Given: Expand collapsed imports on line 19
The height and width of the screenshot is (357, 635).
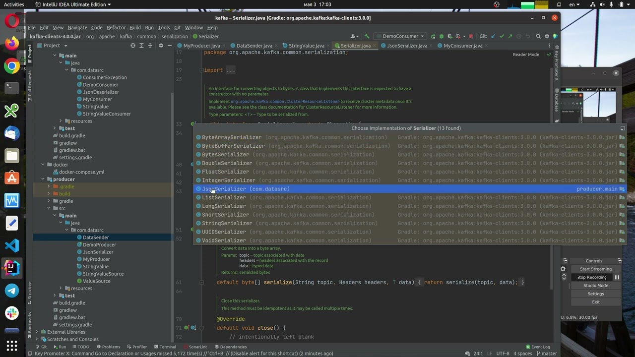Looking at the screenshot, I should (230, 70).
